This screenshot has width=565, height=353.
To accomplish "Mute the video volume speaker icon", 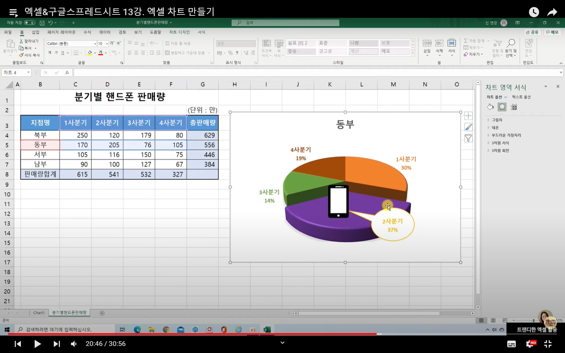I will [74, 344].
